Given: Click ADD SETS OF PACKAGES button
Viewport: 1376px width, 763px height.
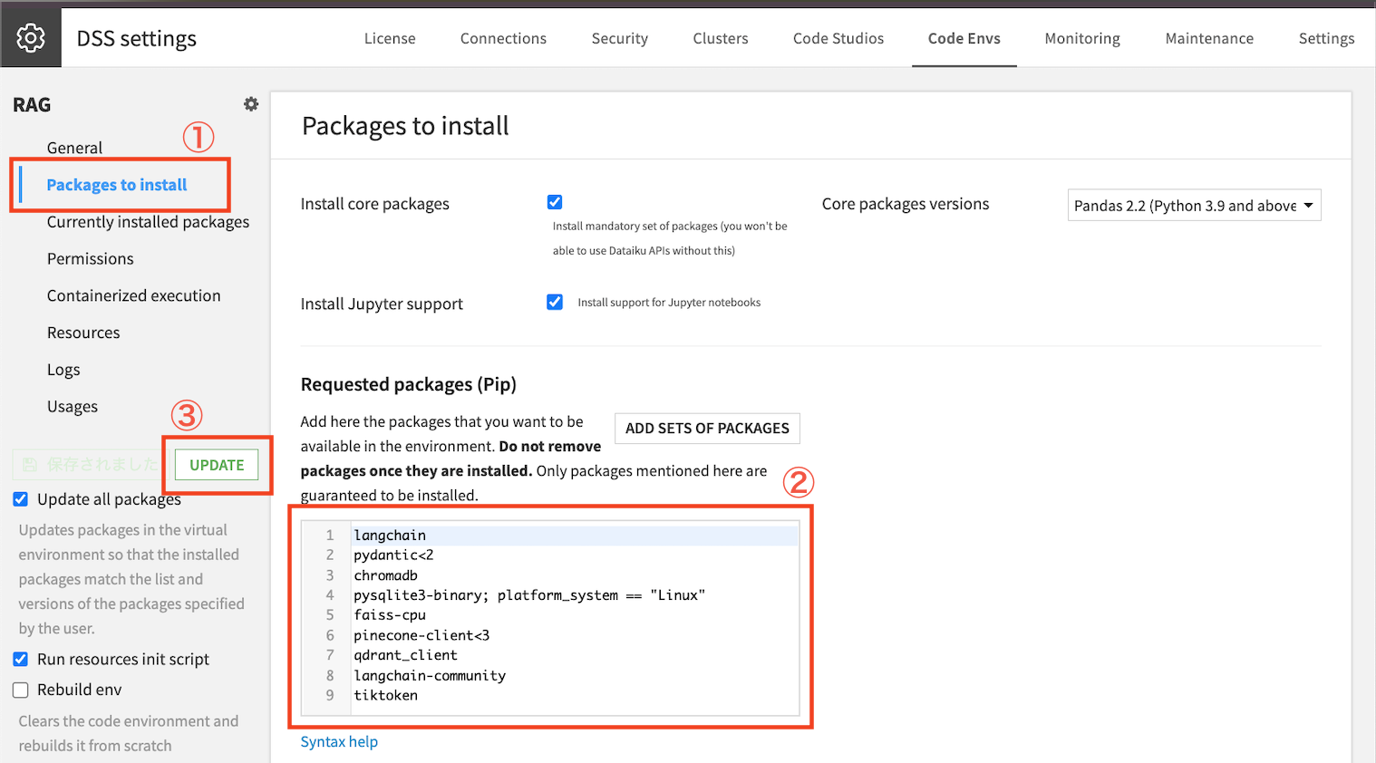Looking at the screenshot, I should [707, 428].
